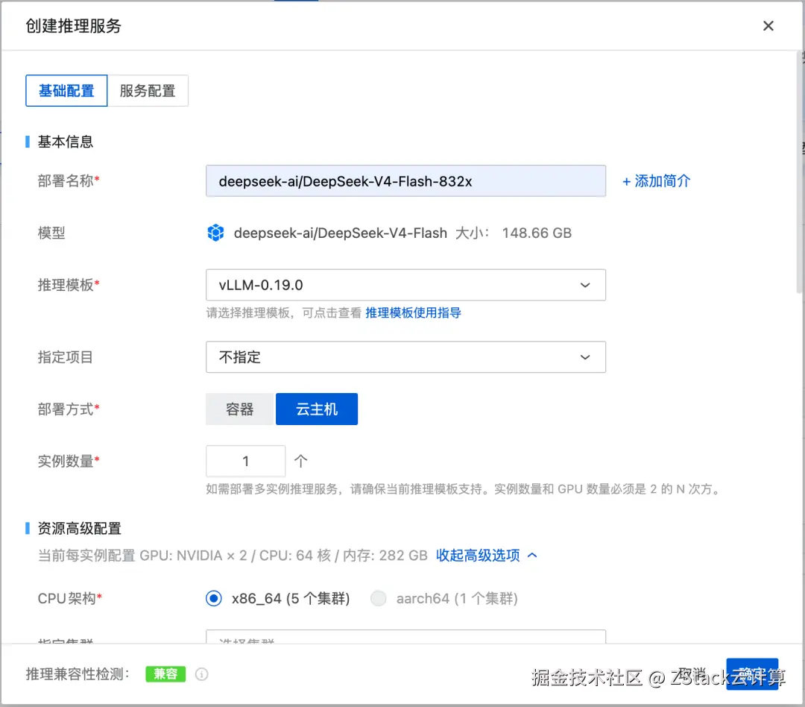Viewport: 805px width, 707px height.
Task: Open the 推理模板 vLLM-0.19.0 dropdown
Action: coord(405,285)
